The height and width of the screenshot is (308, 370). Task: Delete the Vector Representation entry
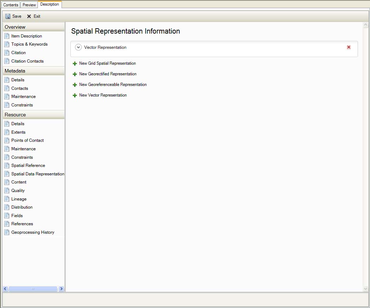(348, 47)
